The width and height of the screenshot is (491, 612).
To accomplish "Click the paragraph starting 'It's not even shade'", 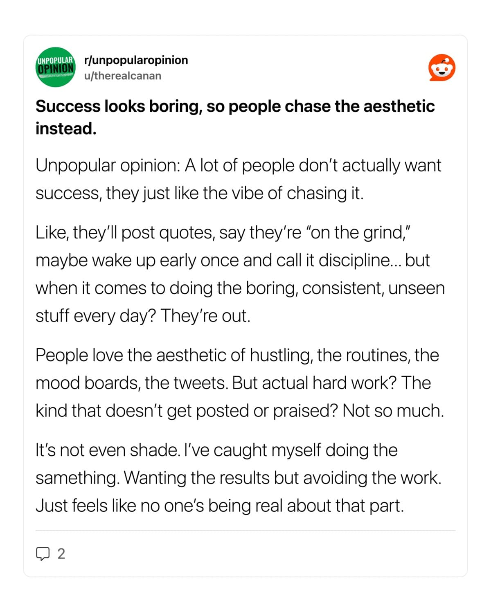I will point(239,478).
